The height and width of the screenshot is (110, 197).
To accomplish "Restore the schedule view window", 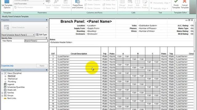I will tap(189, 20).
